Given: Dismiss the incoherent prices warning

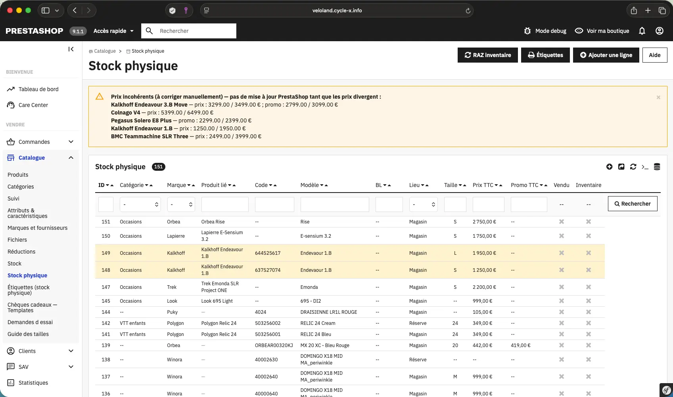Looking at the screenshot, I should pyautogui.click(x=658, y=97).
